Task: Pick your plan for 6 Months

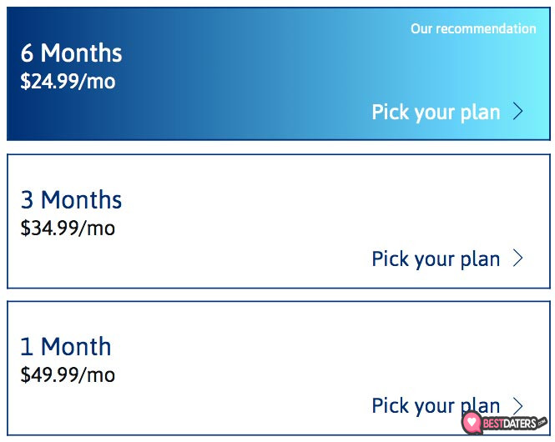Action: coord(436,113)
